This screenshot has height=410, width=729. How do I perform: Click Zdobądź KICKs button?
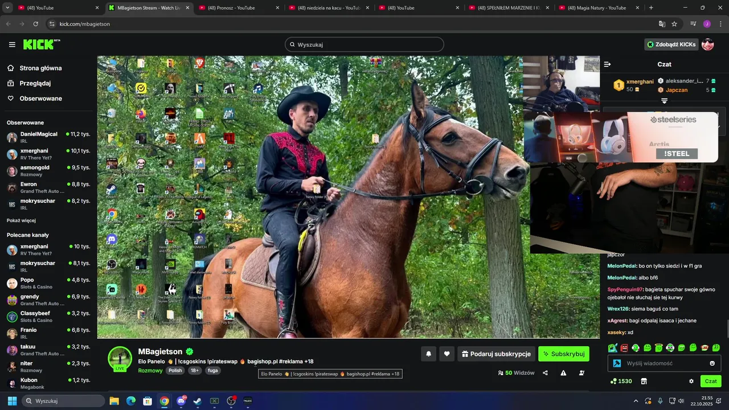pyautogui.click(x=671, y=44)
